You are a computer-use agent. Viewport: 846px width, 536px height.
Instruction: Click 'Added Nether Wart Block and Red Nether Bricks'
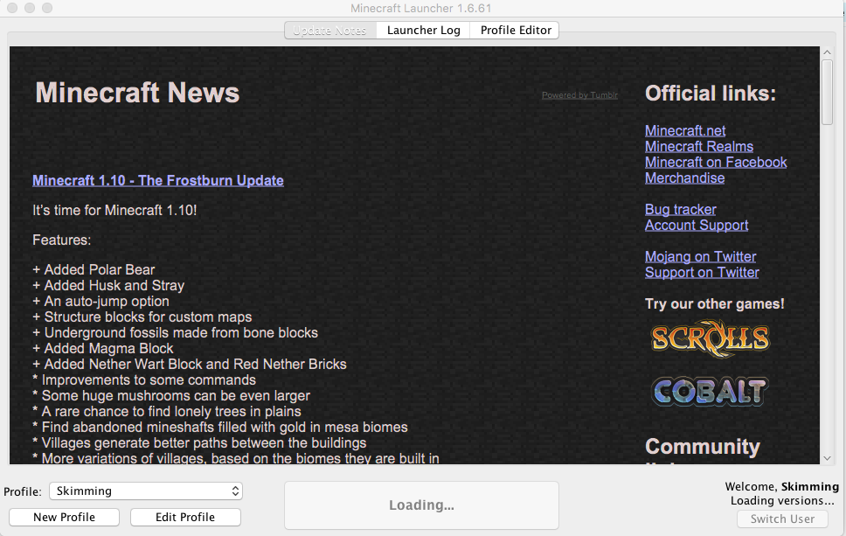pyautogui.click(x=195, y=364)
